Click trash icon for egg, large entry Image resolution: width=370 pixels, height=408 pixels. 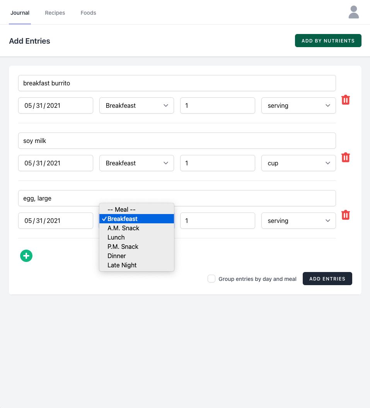click(346, 215)
